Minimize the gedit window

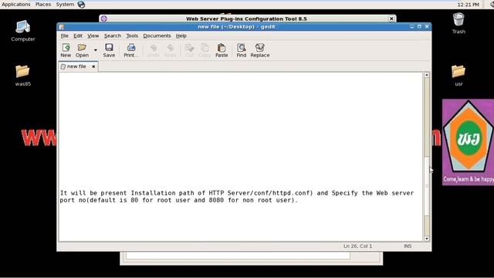(x=412, y=27)
